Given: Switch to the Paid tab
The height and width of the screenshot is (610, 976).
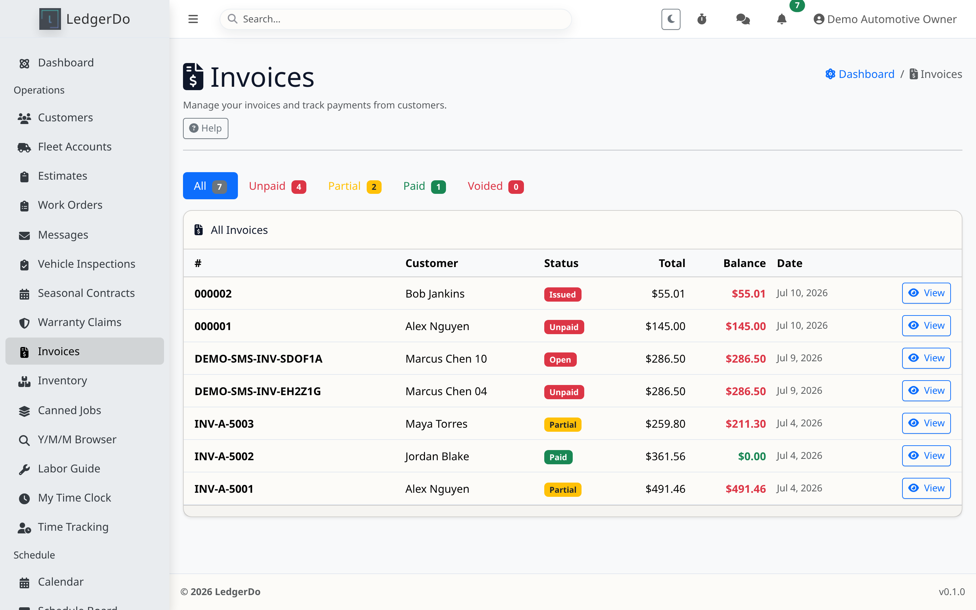Looking at the screenshot, I should click(x=424, y=186).
